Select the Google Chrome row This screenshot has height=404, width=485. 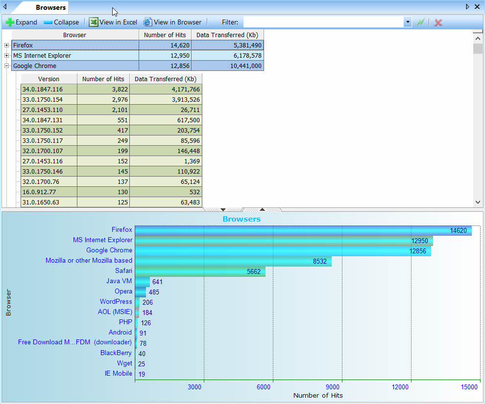point(138,66)
